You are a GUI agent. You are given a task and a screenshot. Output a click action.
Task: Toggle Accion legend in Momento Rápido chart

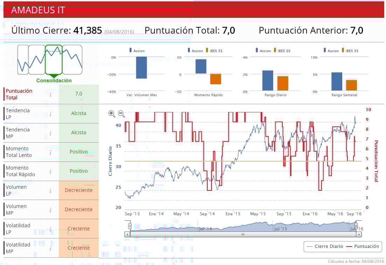point(195,50)
